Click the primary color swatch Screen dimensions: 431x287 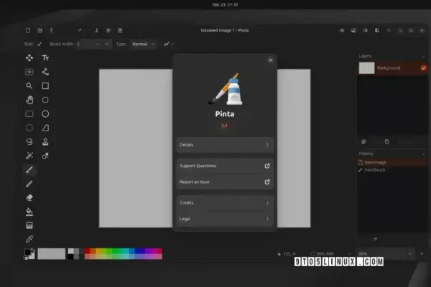27,252
